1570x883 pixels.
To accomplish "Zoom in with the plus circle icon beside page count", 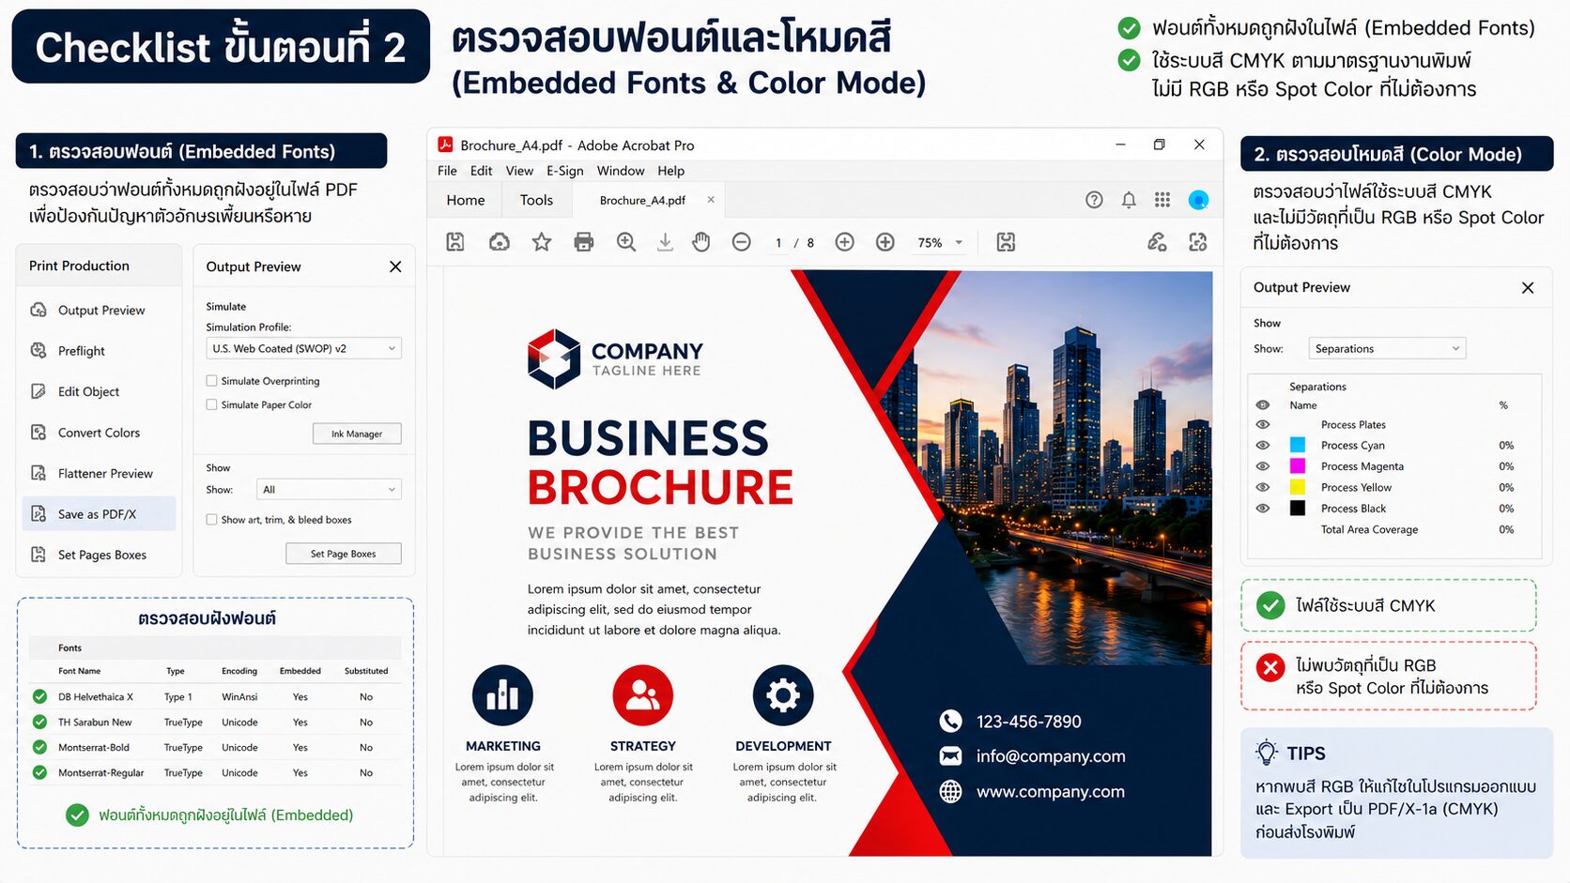I will [845, 242].
